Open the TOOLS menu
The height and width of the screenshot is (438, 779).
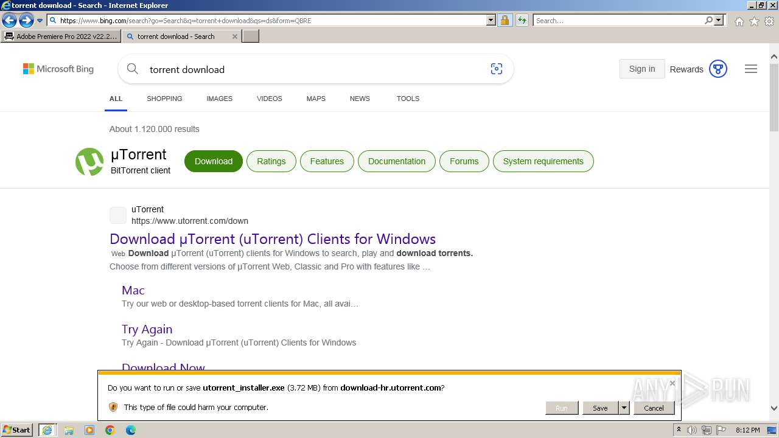[x=408, y=99]
